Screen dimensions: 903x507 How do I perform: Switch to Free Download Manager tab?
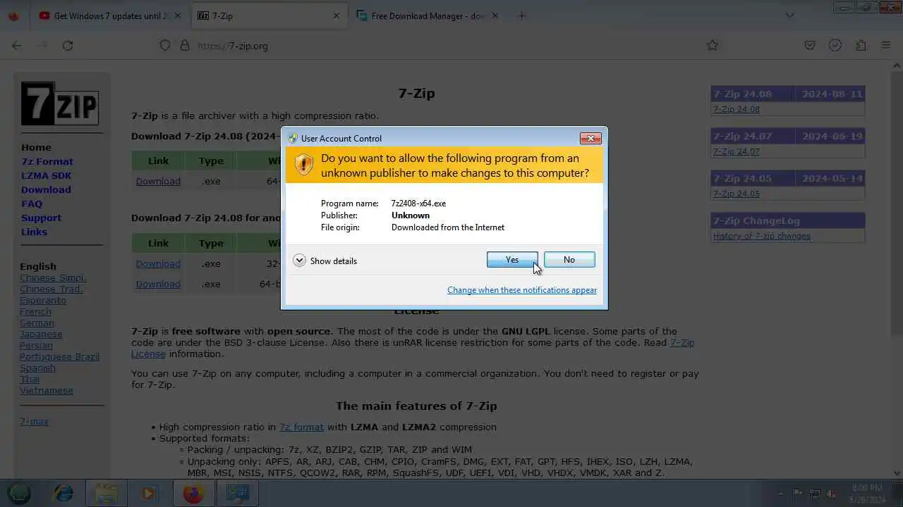point(429,15)
